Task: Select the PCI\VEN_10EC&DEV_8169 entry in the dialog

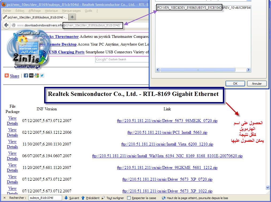Action: 203,8
